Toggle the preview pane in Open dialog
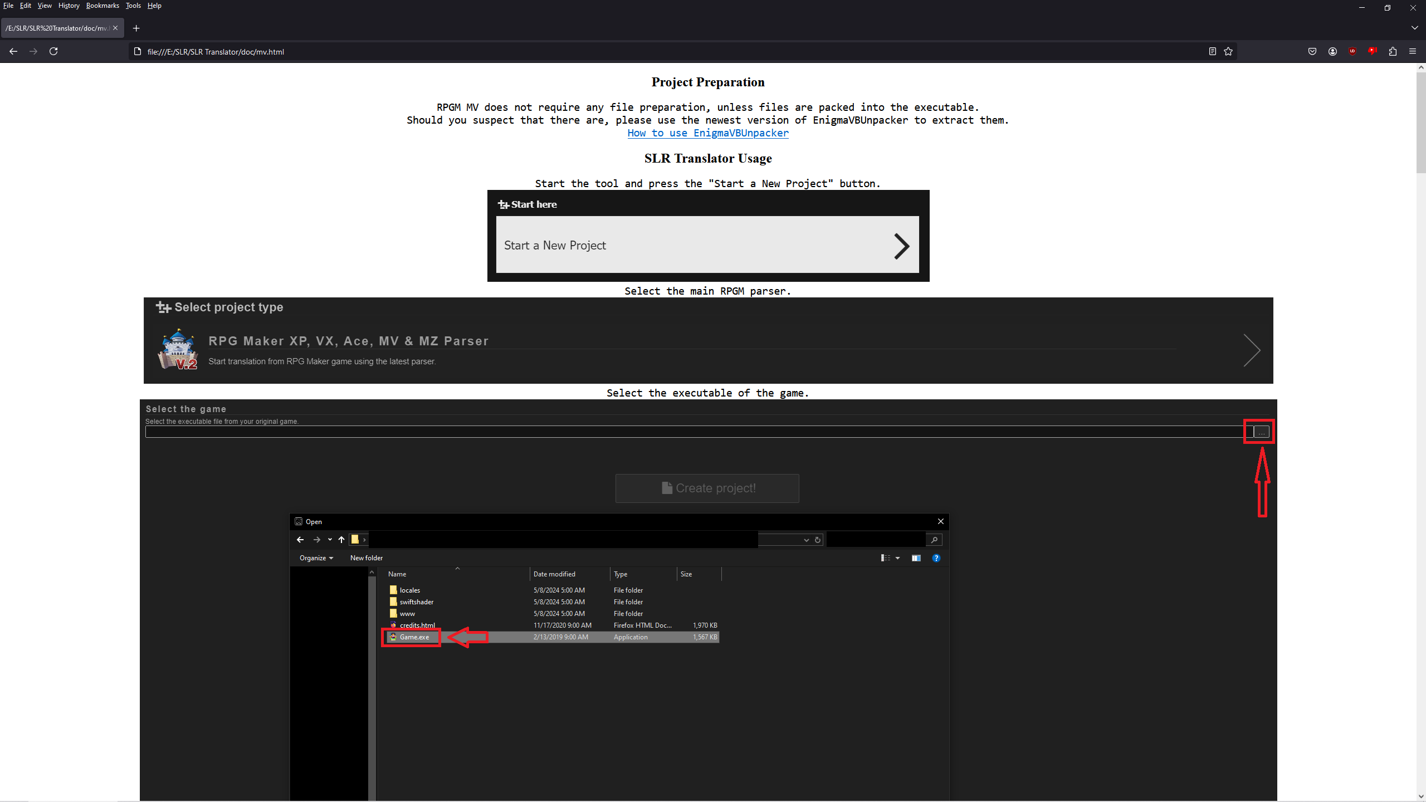This screenshot has width=1426, height=802. pyautogui.click(x=916, y=558)
